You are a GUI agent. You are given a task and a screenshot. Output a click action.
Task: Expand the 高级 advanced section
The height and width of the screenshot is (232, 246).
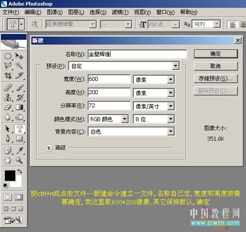click(x=49, y=148)
